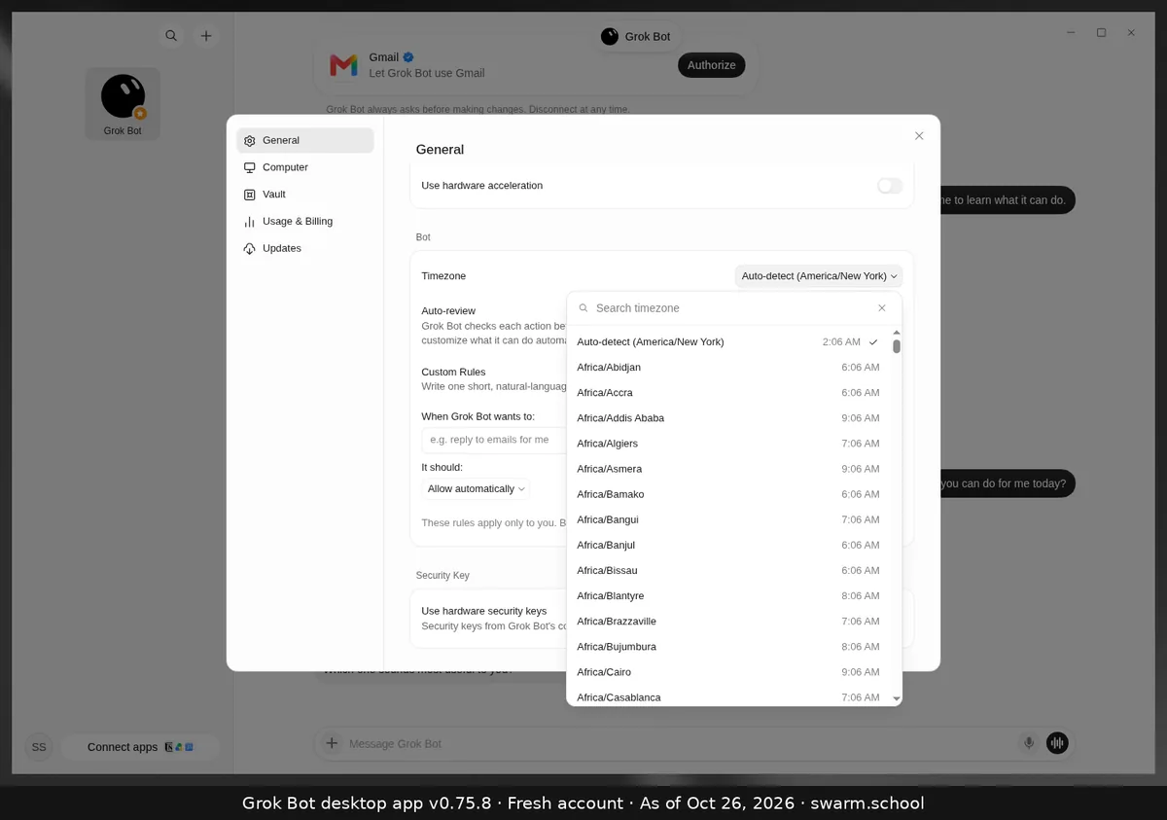Select Africa/Abidjan timezone

(x=727, y=368)
